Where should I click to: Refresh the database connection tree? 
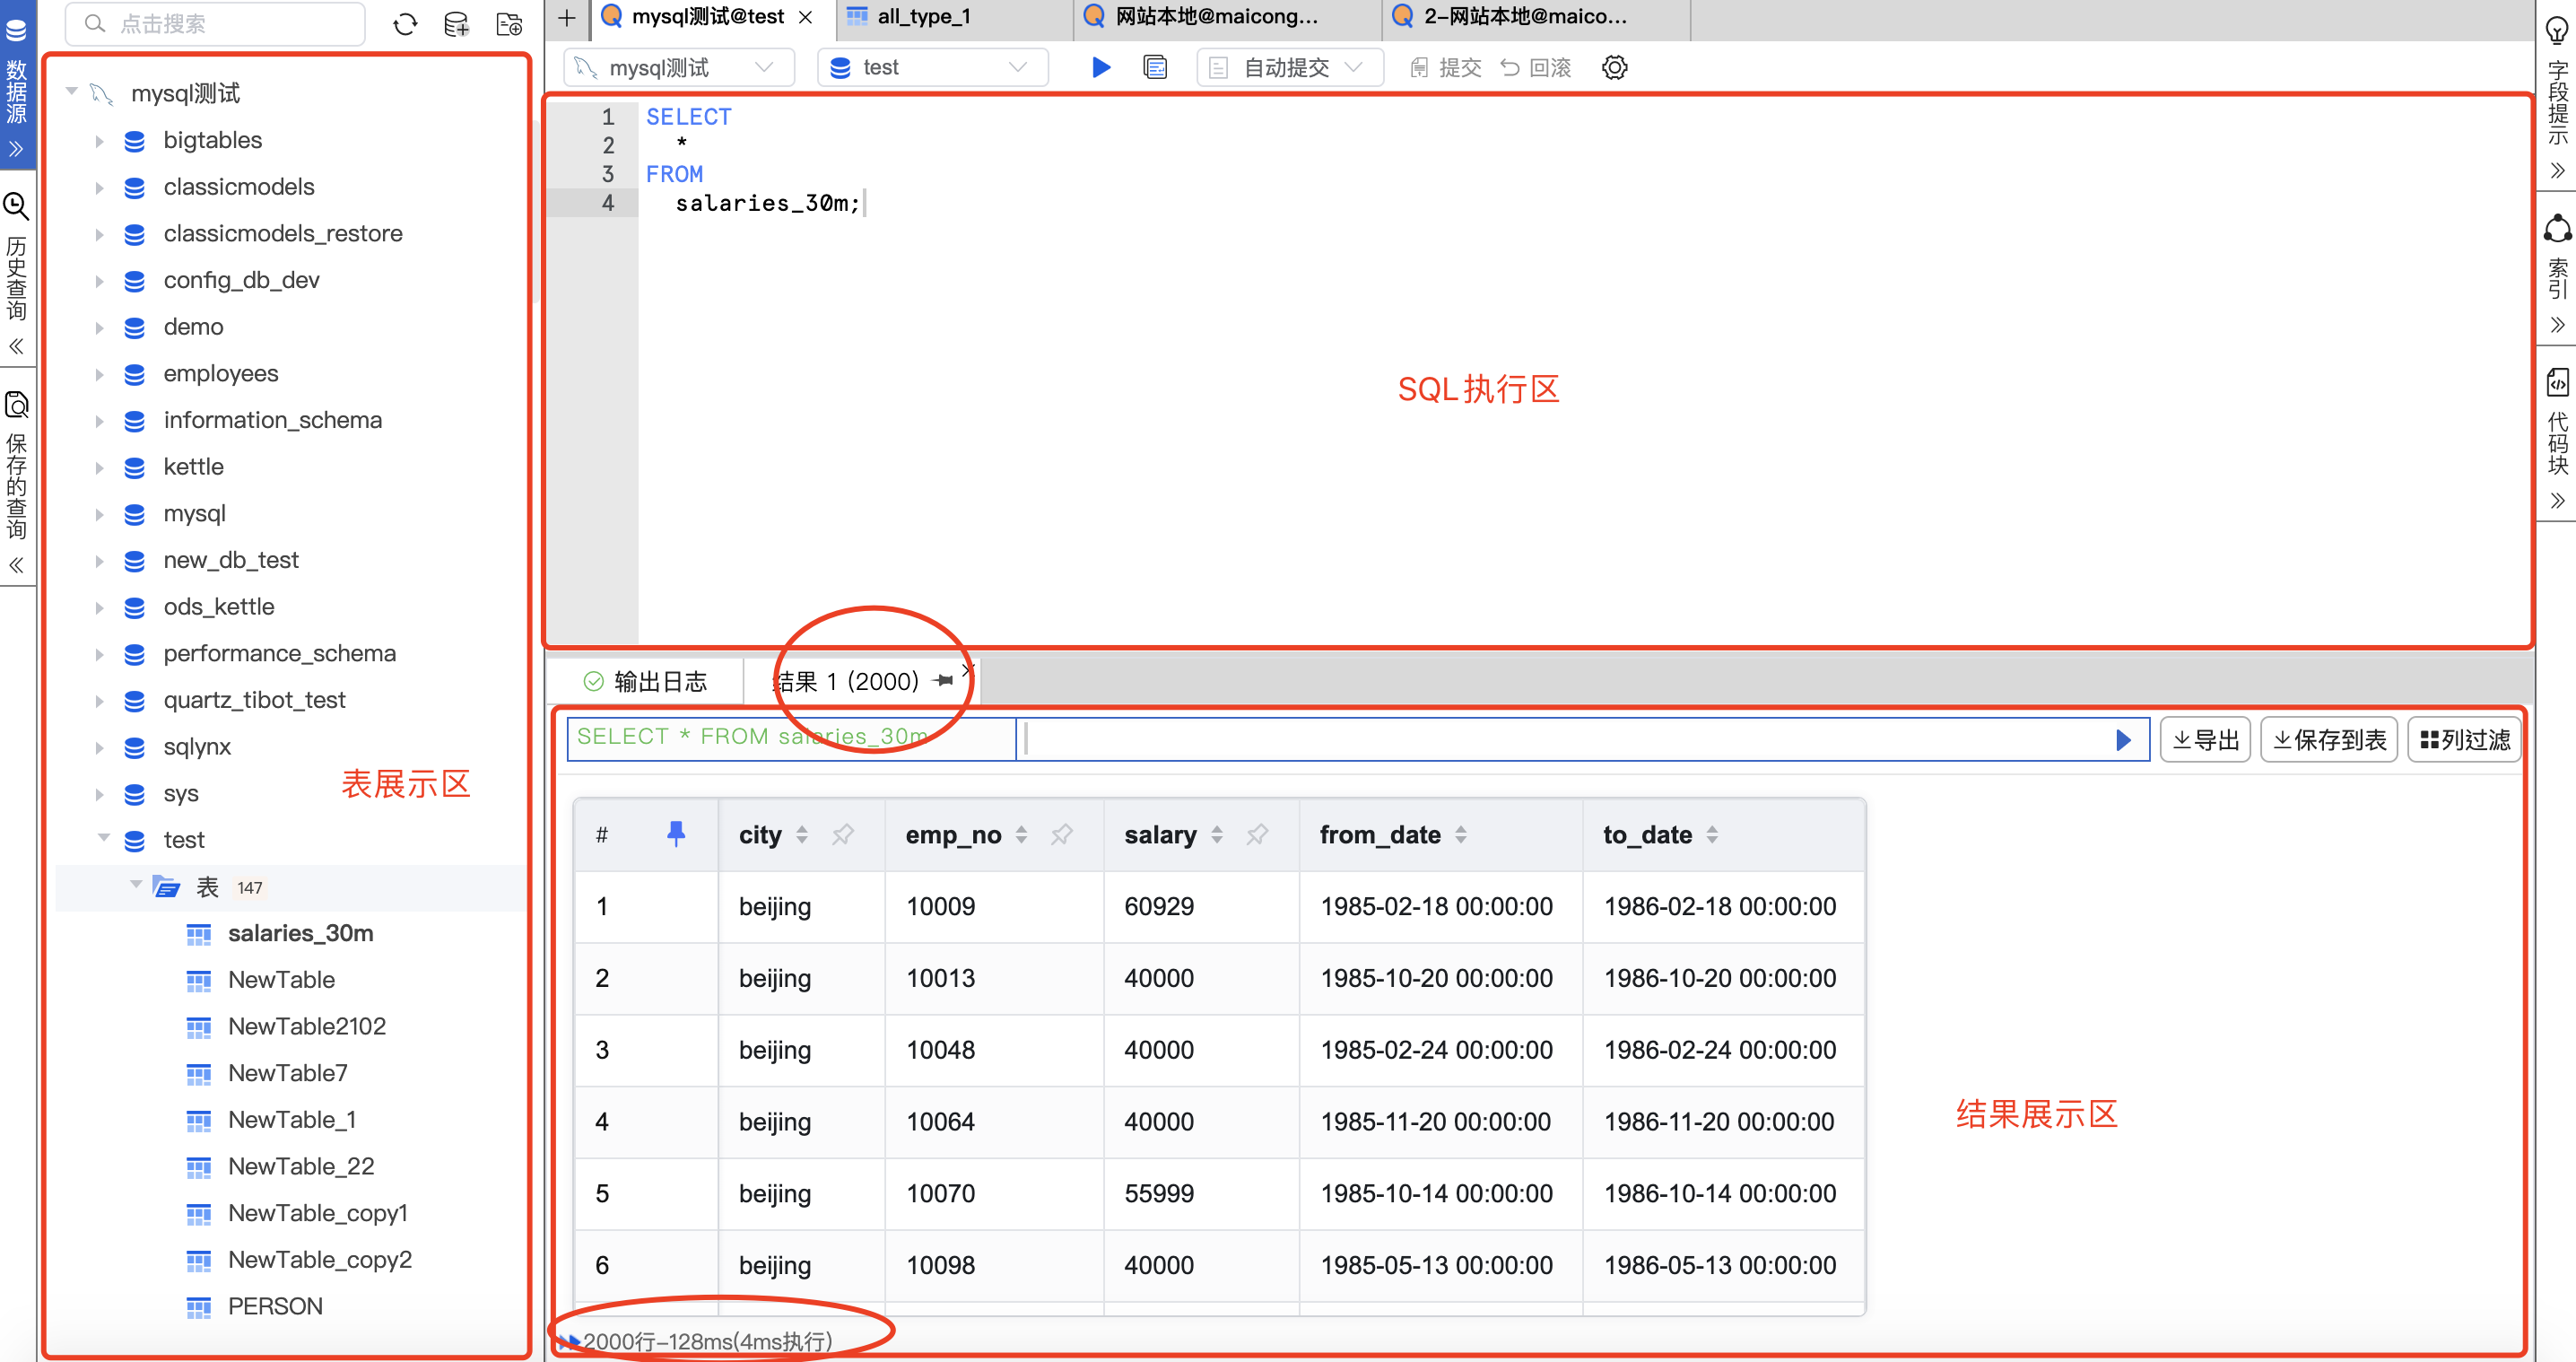(405, 23)
